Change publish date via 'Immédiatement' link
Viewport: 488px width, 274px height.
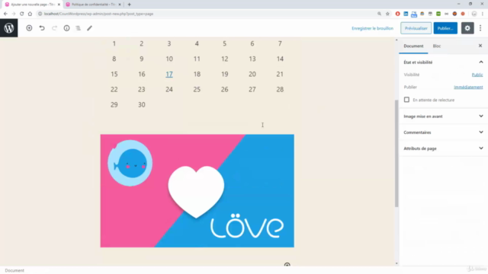pyautogui.click(x=468, y=88)
